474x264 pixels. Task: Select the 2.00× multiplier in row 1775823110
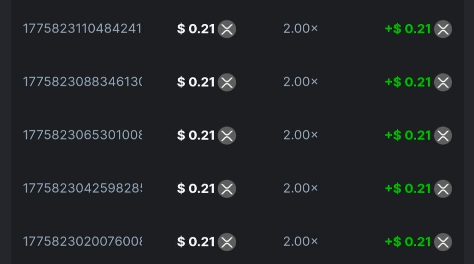point(301,29)
